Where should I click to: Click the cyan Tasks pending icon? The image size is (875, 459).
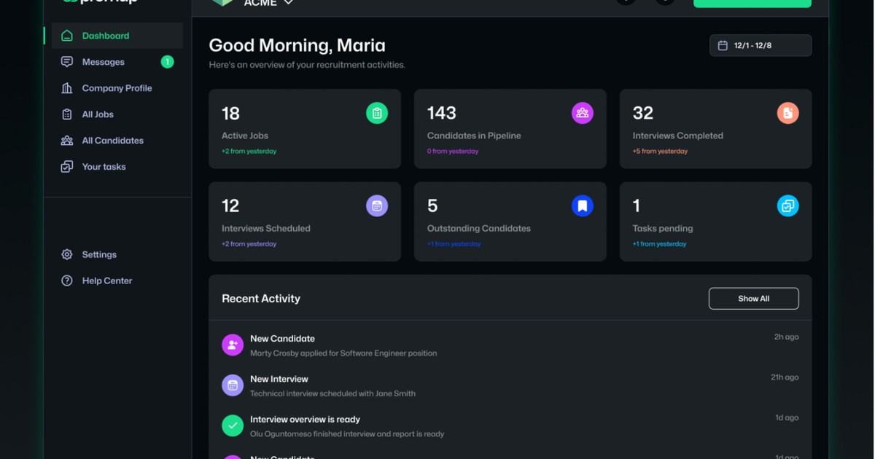pos(788,205)
